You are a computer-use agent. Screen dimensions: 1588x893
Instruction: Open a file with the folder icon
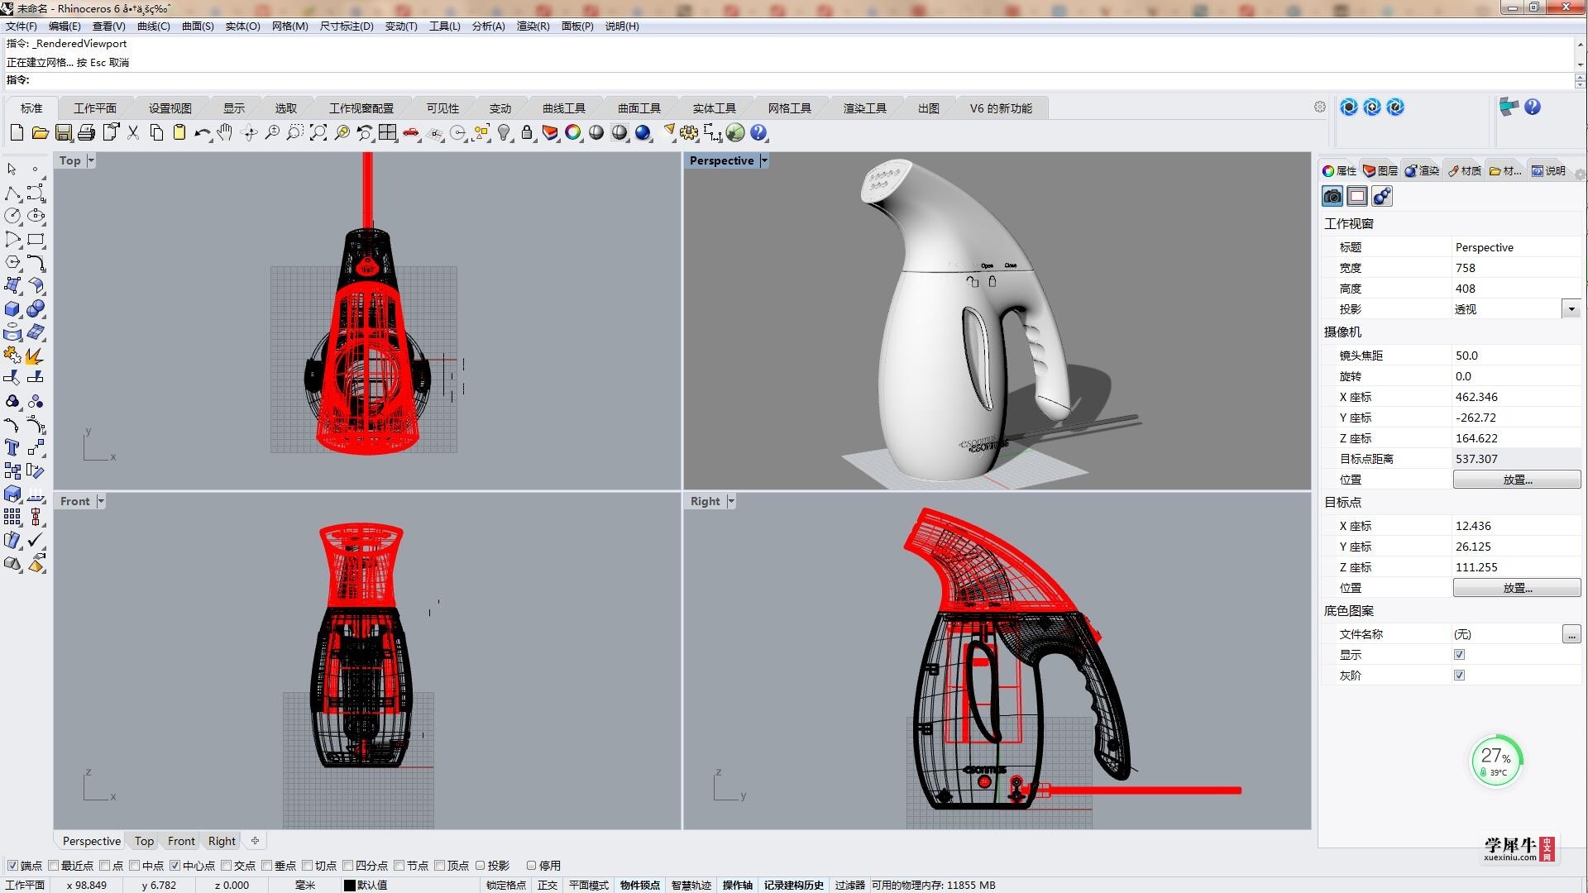coord(40,132)
